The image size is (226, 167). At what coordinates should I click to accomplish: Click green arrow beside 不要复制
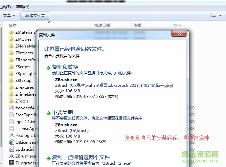pos(48,113)
